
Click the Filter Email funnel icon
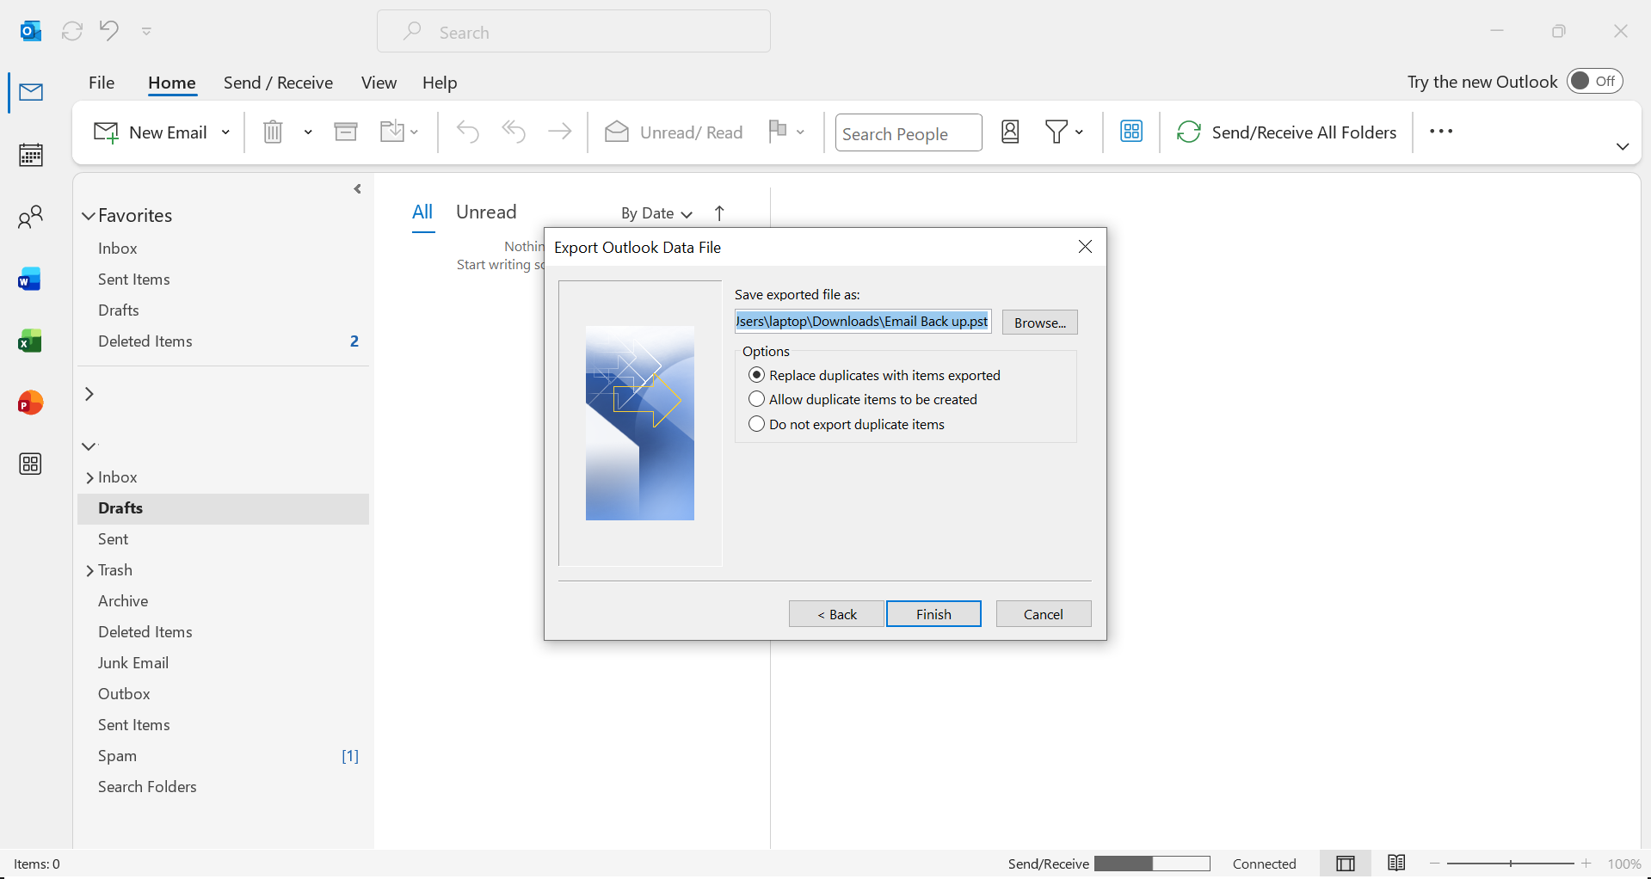[1057, 132]
